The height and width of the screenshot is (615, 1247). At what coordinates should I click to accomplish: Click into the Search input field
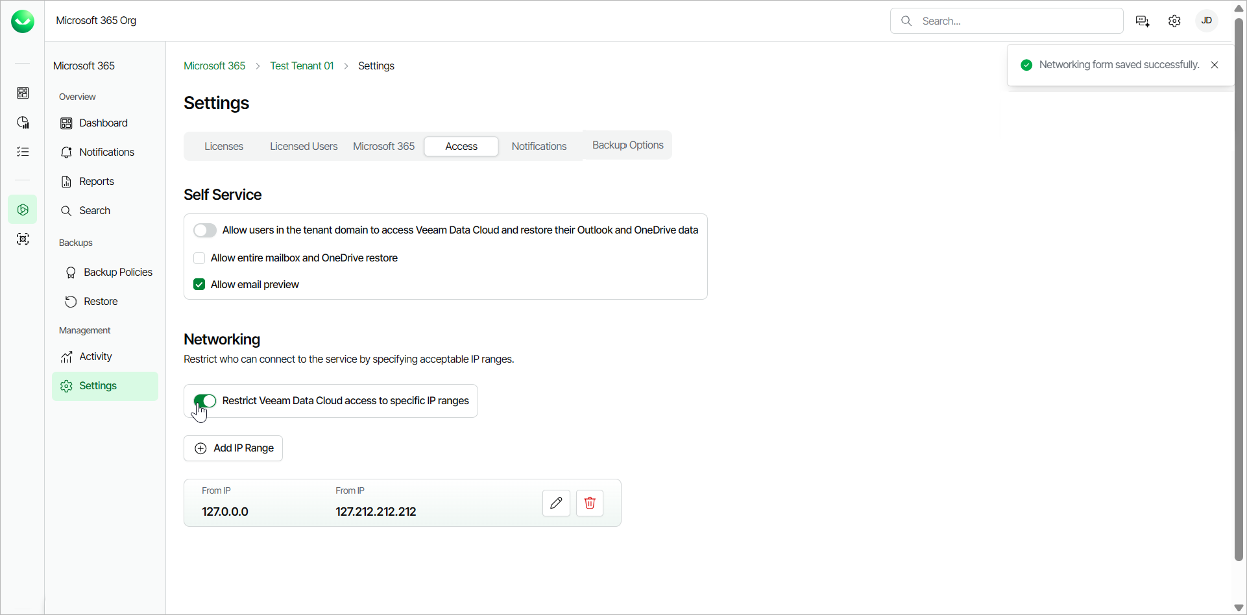(x=1017, y=21)
